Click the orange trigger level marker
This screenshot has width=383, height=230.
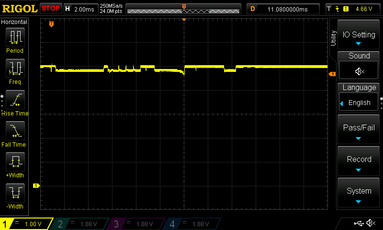pyautogui.click(x=331, y=74)
